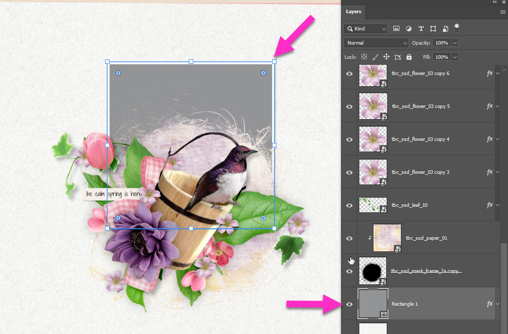This screenshot has width=508, height=334.
Task: Select tbc_ssd_flower_03 copy 3 layer name
Action: (421, 172)
